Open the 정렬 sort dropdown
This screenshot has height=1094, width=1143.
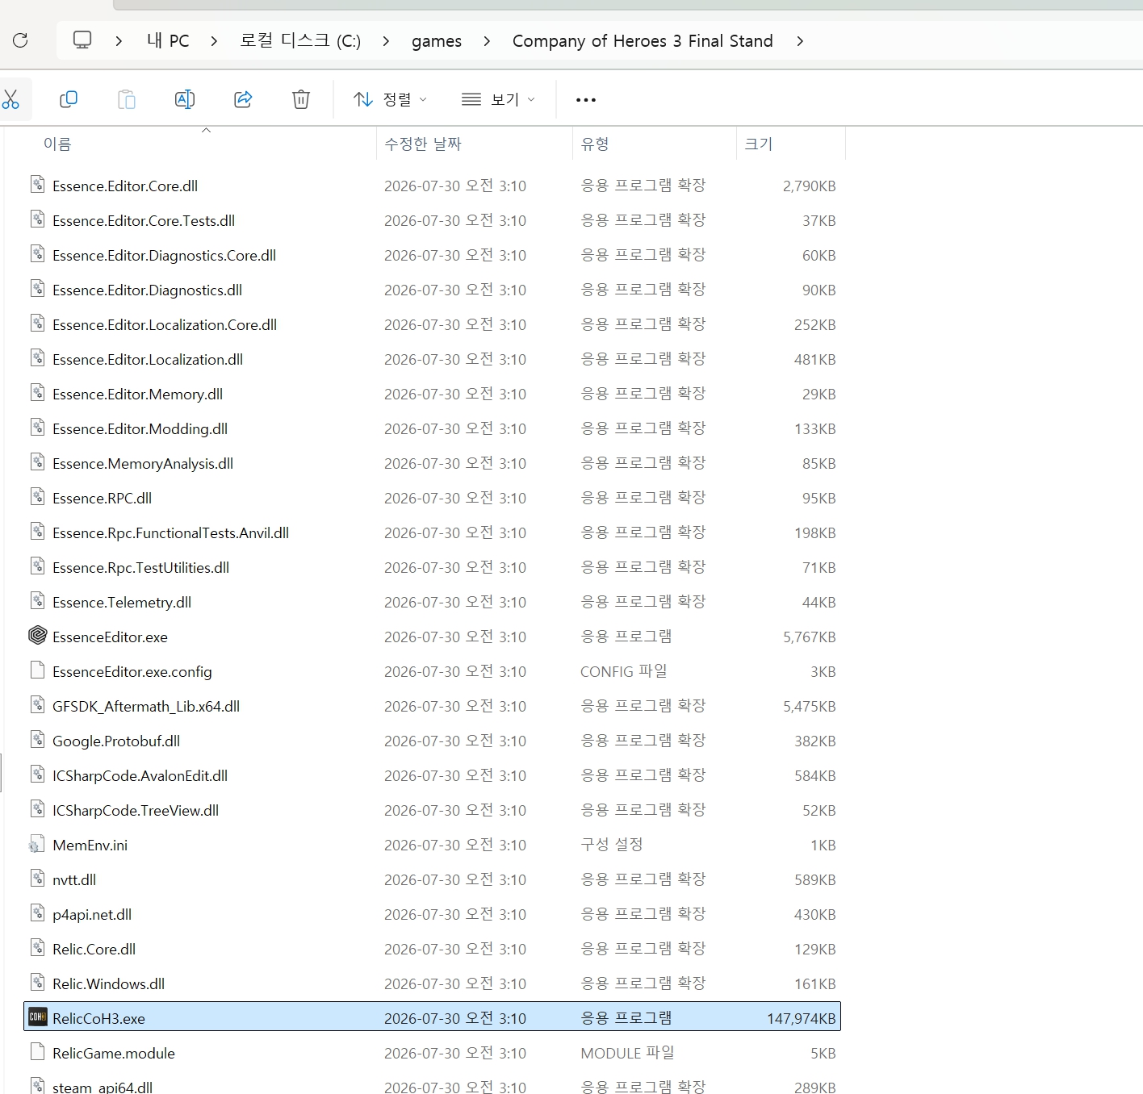click(390, 99)
